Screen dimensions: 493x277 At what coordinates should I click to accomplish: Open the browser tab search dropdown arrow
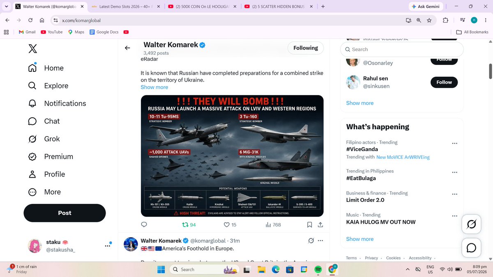point(6,7)
